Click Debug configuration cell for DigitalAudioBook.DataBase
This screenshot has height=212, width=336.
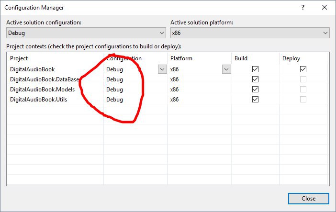135,79
